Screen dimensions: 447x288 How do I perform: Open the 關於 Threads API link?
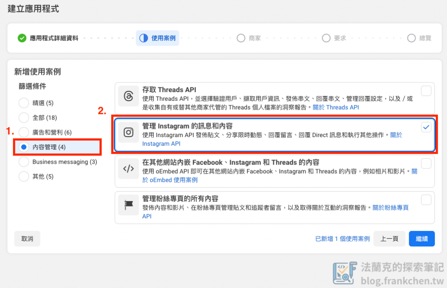pyautogui.click(x=336, y=107)
